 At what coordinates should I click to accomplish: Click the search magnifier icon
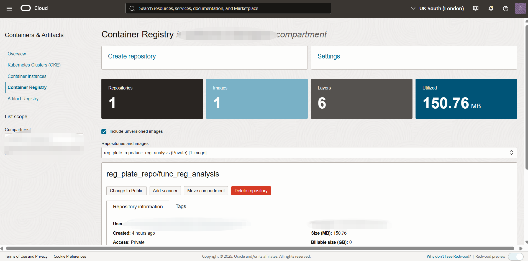(132, 9)
